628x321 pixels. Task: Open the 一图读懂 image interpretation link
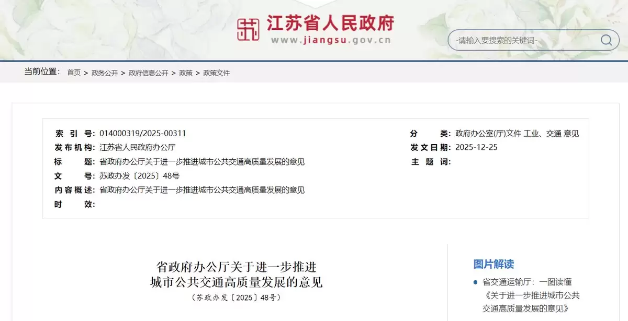tap(531, 295)
